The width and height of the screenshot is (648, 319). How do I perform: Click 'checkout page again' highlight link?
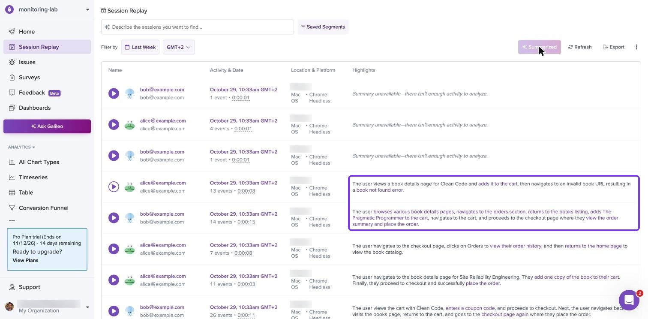click(505, 314)
